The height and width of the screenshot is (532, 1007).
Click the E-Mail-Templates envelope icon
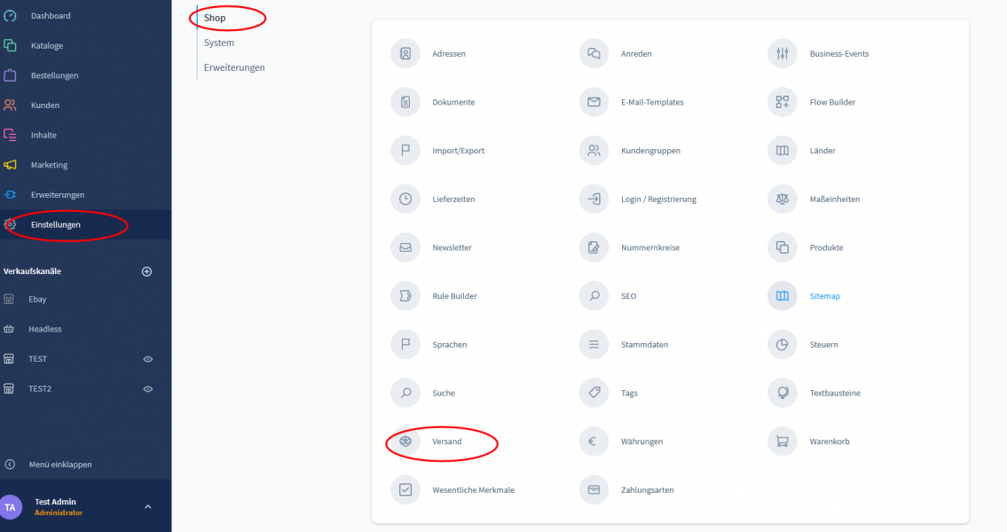pos(594,102)
